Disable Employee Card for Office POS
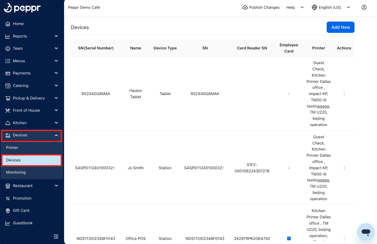The width and height of the screenshot is (377, 244). pos(289,238)
